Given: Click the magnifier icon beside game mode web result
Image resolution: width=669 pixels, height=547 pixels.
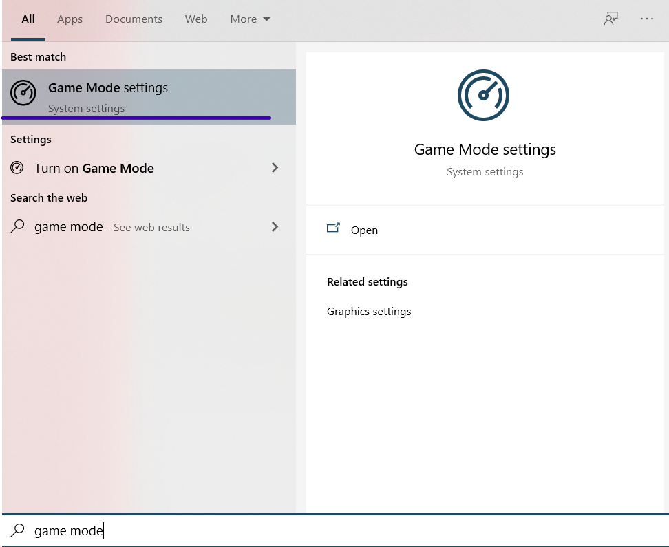Looking at the screenshot, I should coord(17,226).
